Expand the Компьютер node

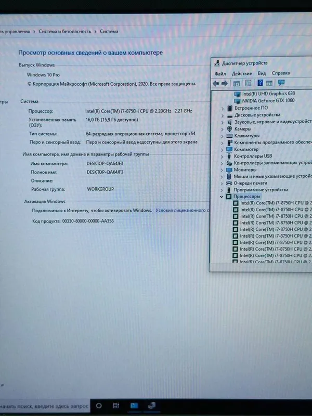click(222, 150)
